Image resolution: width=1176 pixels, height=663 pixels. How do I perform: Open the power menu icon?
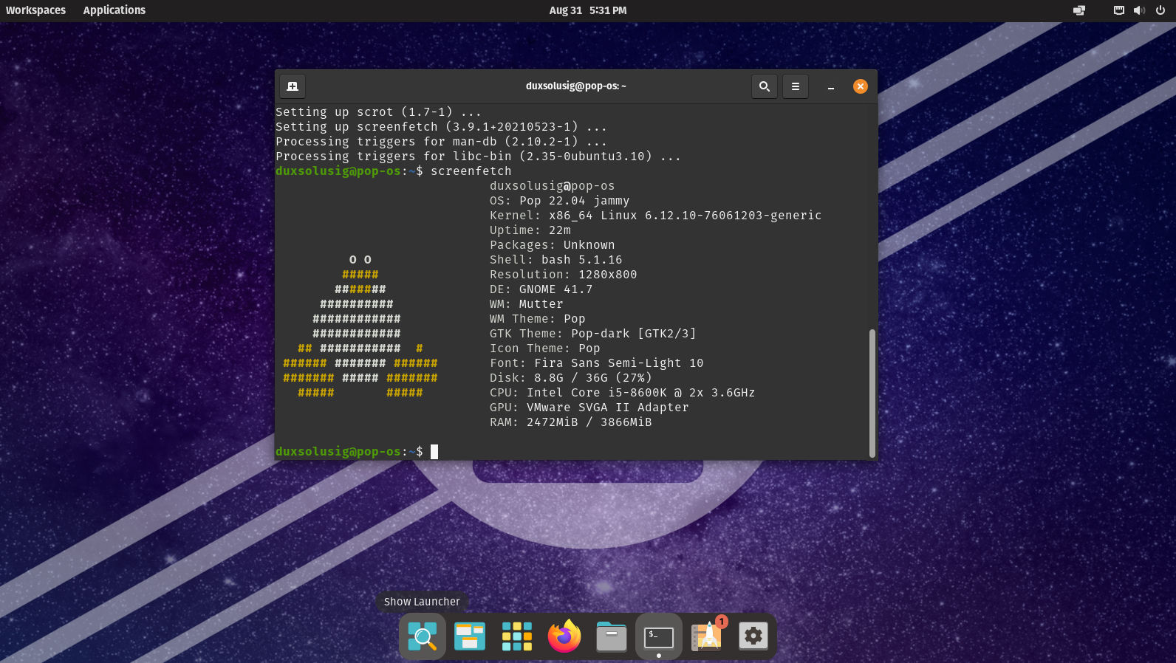[x=1160, y=10]
